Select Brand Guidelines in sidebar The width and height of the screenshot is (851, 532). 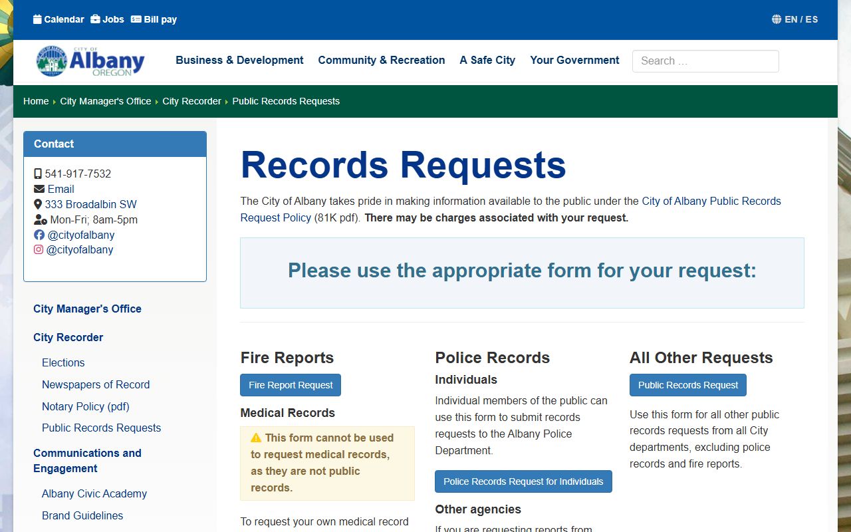point(82,515)
